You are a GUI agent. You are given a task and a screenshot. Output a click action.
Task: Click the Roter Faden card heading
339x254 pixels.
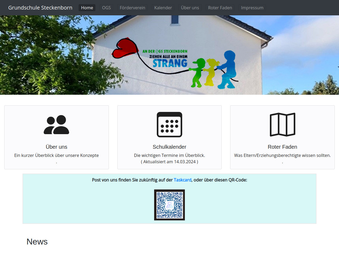(x=282, y=147)
